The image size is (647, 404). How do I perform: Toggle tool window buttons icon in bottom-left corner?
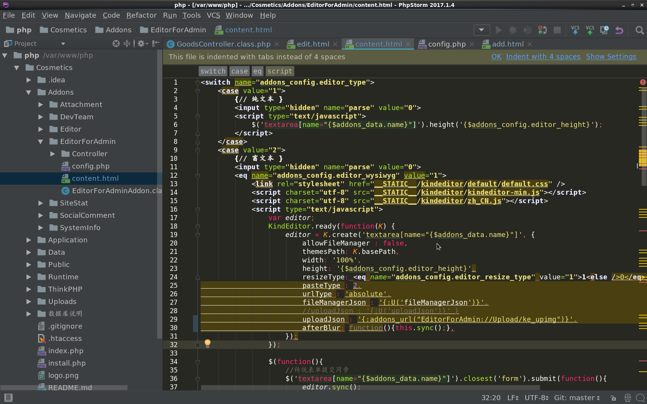click(x=8, y=397)
